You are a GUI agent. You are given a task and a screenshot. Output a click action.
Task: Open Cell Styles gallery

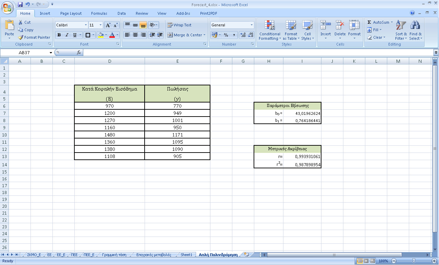(x=307, y=30)
